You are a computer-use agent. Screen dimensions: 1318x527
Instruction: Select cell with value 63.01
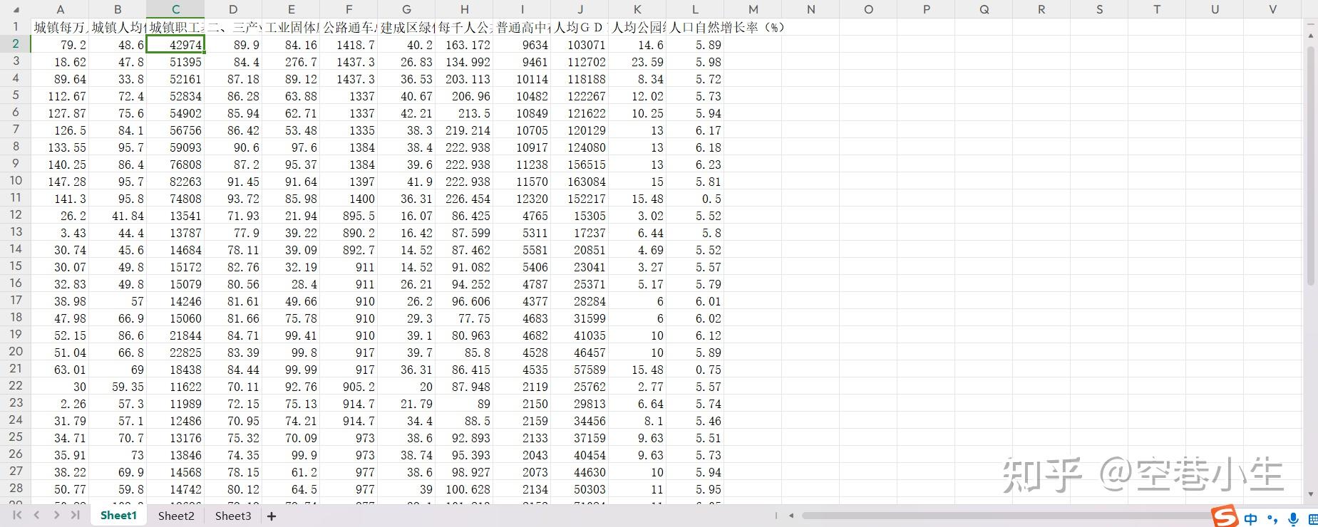(61, 370)
